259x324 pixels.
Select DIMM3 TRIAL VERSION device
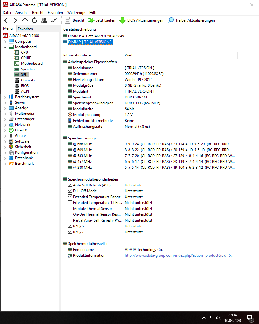[x=90, y=42]
